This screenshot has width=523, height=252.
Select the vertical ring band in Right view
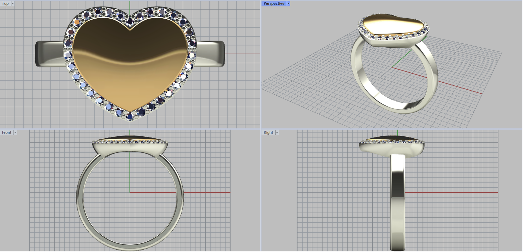point(398,202)
